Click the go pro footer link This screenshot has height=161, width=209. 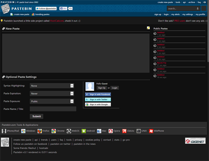pos(126,140)
